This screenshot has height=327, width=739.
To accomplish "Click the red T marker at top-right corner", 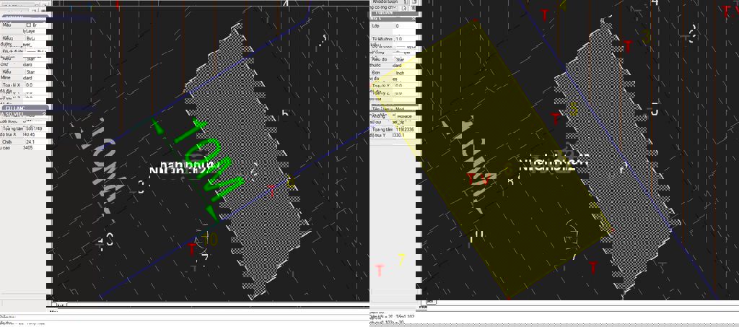I will tap(726, 12).
